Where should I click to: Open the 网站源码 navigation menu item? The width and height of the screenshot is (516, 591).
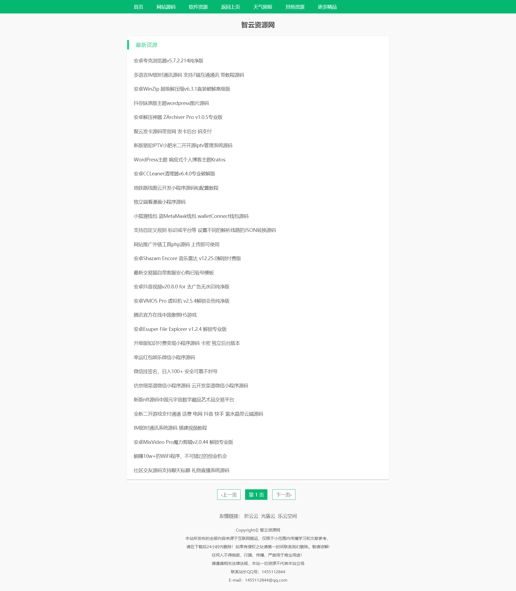coord(166,7)
